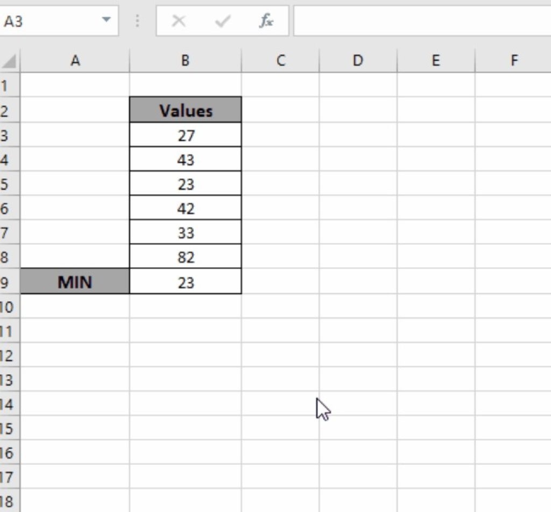This screenshot has width=551, height=512.
Task: Select column F header
Action: pyautogui.click(x=514, y=60)
